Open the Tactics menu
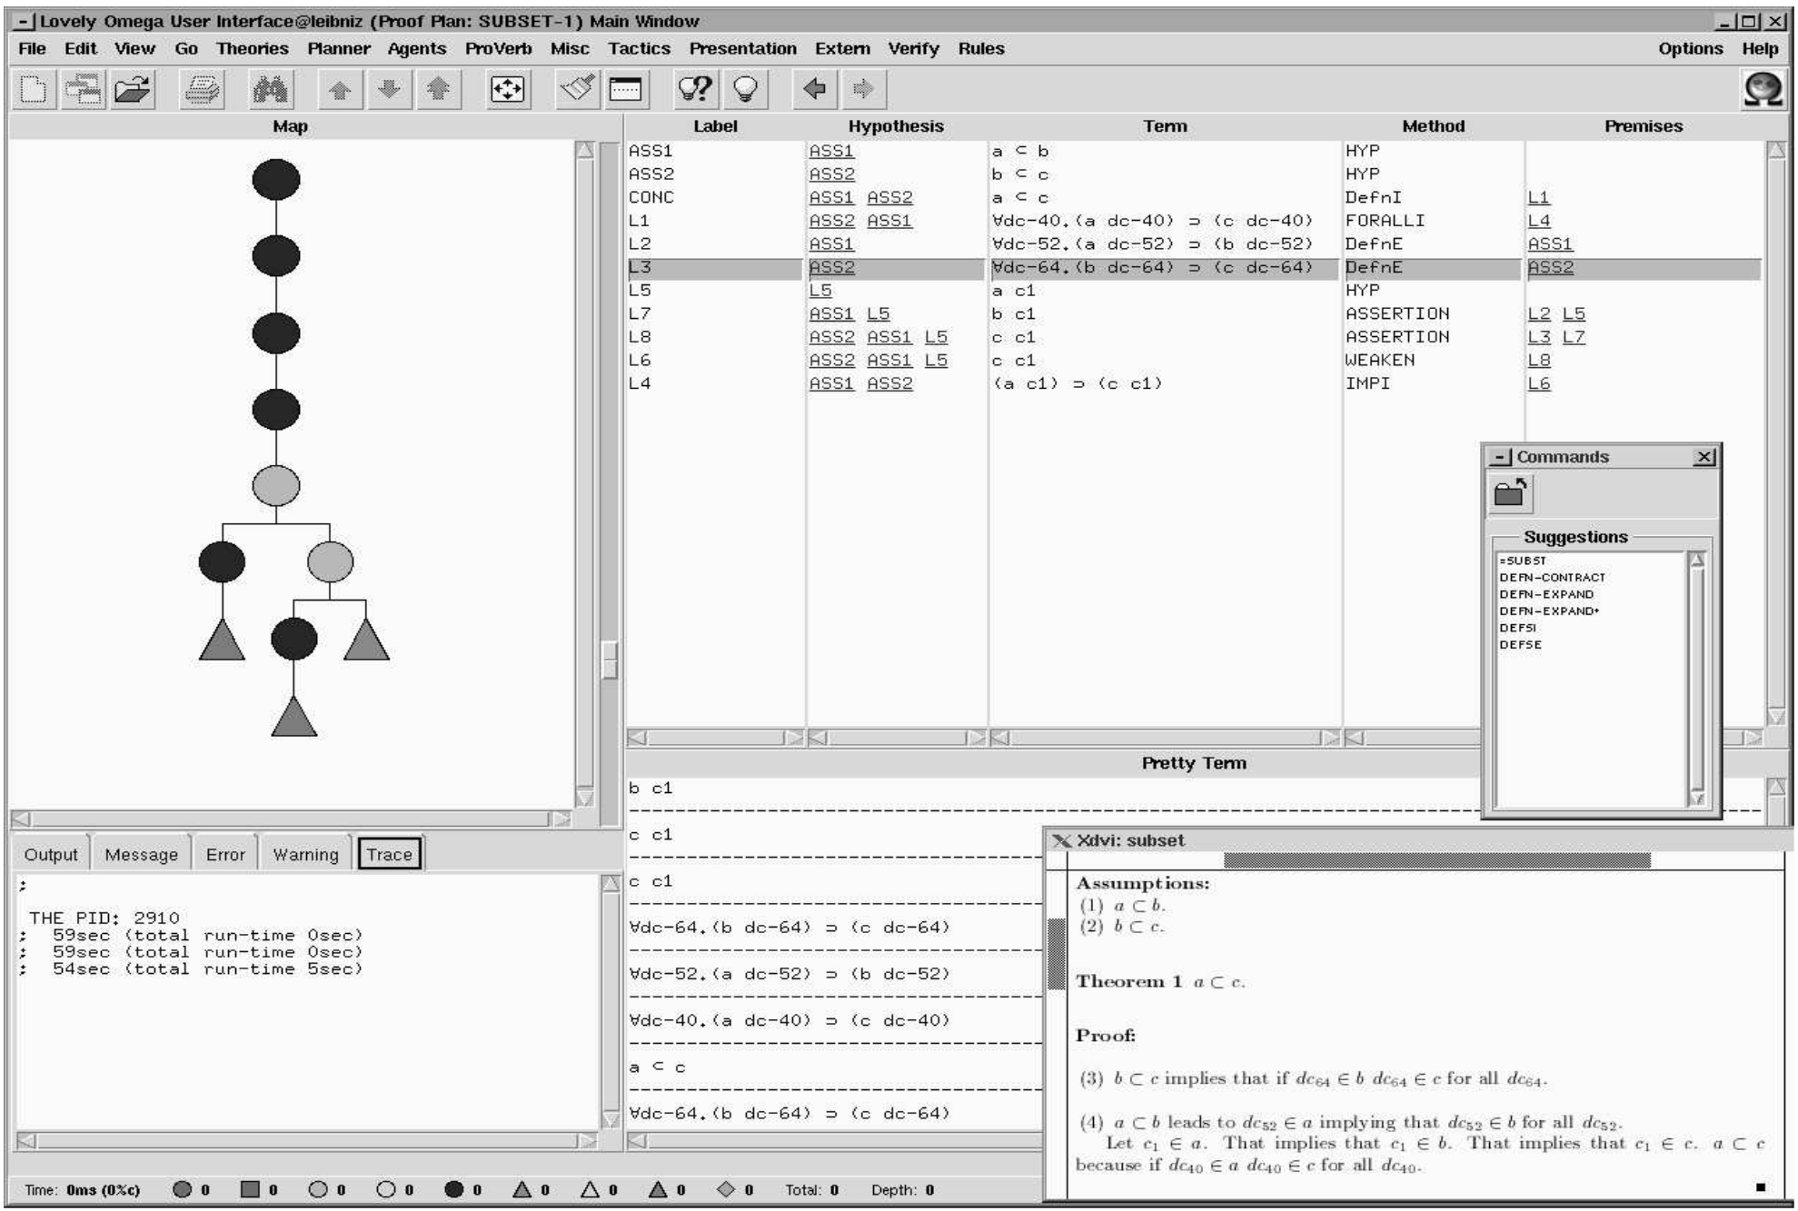The width and height of the screenshot is (1798, 1211). tap(639, 49)
